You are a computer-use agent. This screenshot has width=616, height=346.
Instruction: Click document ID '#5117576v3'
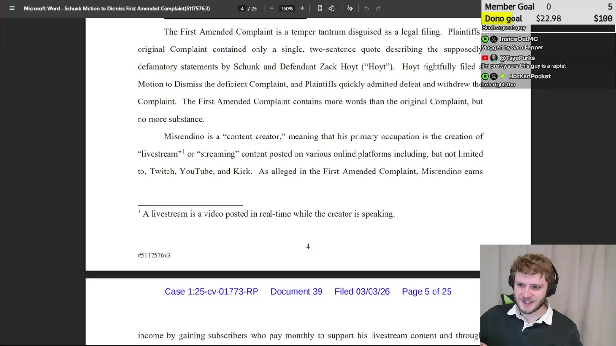click(154, 255)
